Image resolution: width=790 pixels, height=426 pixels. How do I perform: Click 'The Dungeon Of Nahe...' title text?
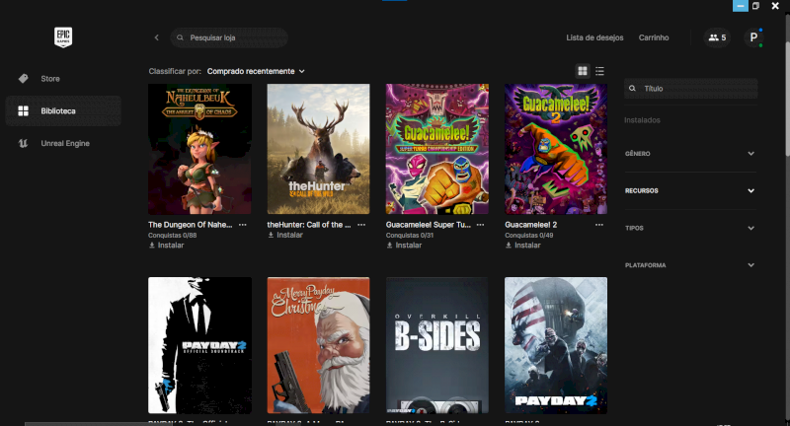[190, 225]
